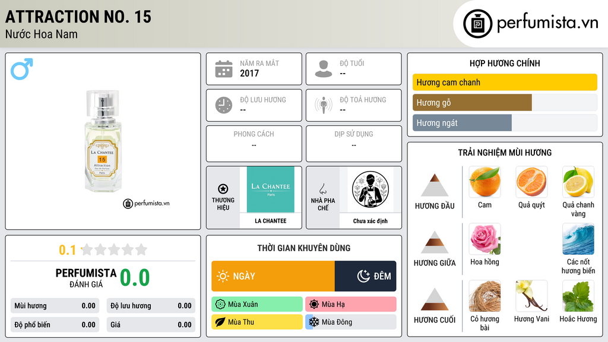Click the LA CHANTEE brand name label
The height and width of the screenshot is (342, 608).
tap(271, 221)
